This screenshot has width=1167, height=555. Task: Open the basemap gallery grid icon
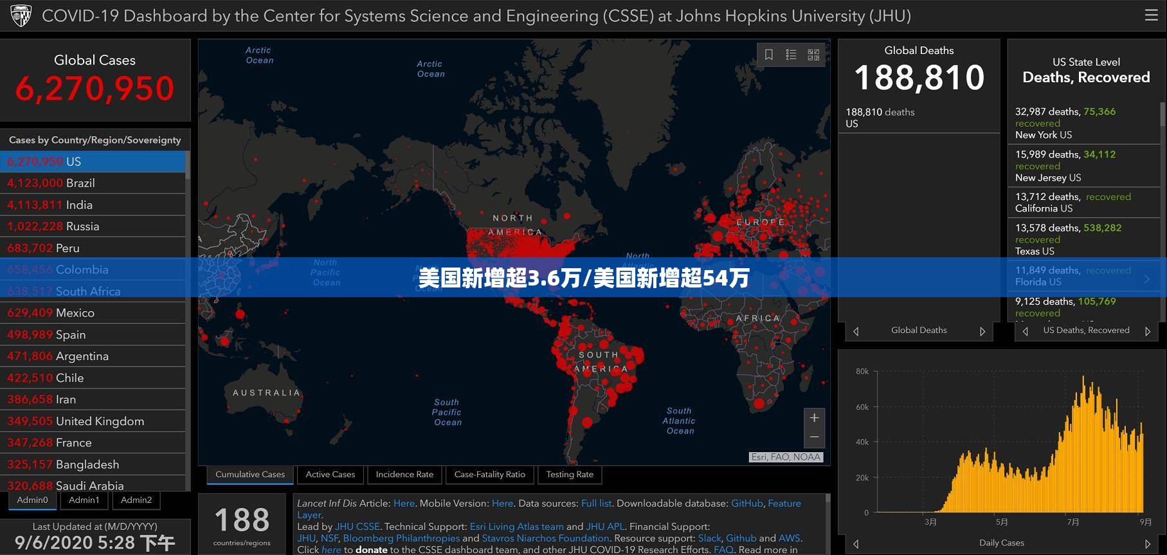tap(813, 55)
